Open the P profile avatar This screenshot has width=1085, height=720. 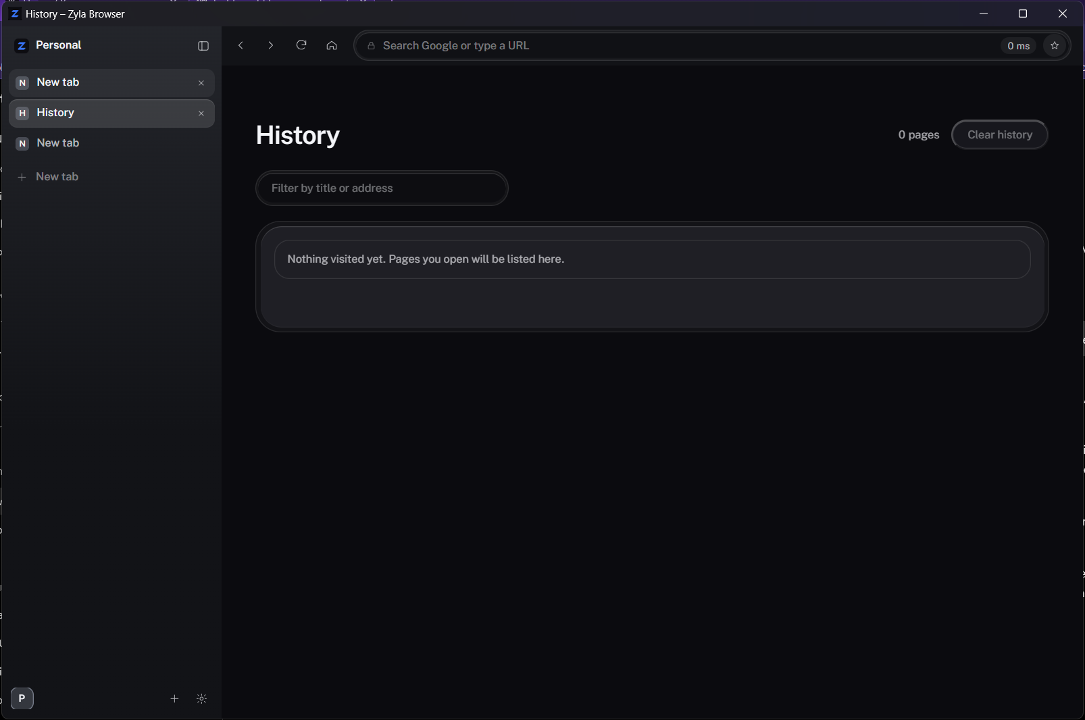(22, 698)
